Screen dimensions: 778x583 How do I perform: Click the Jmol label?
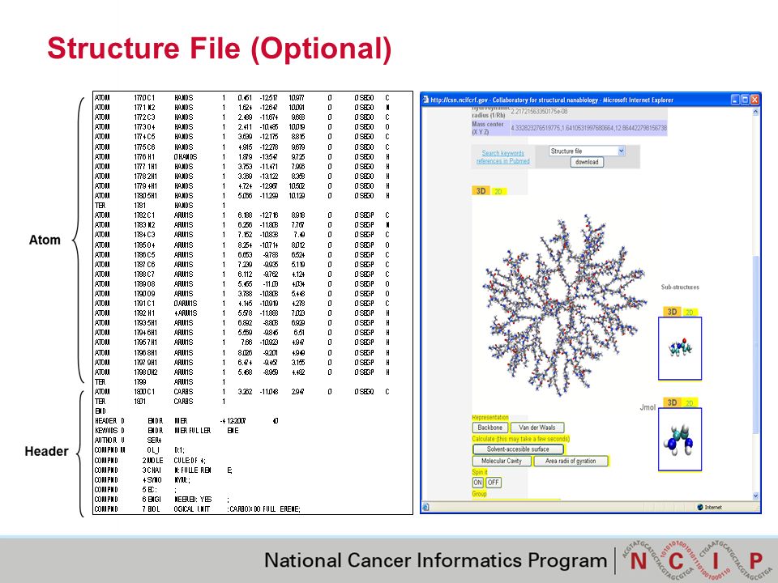[x=648, y=407]
